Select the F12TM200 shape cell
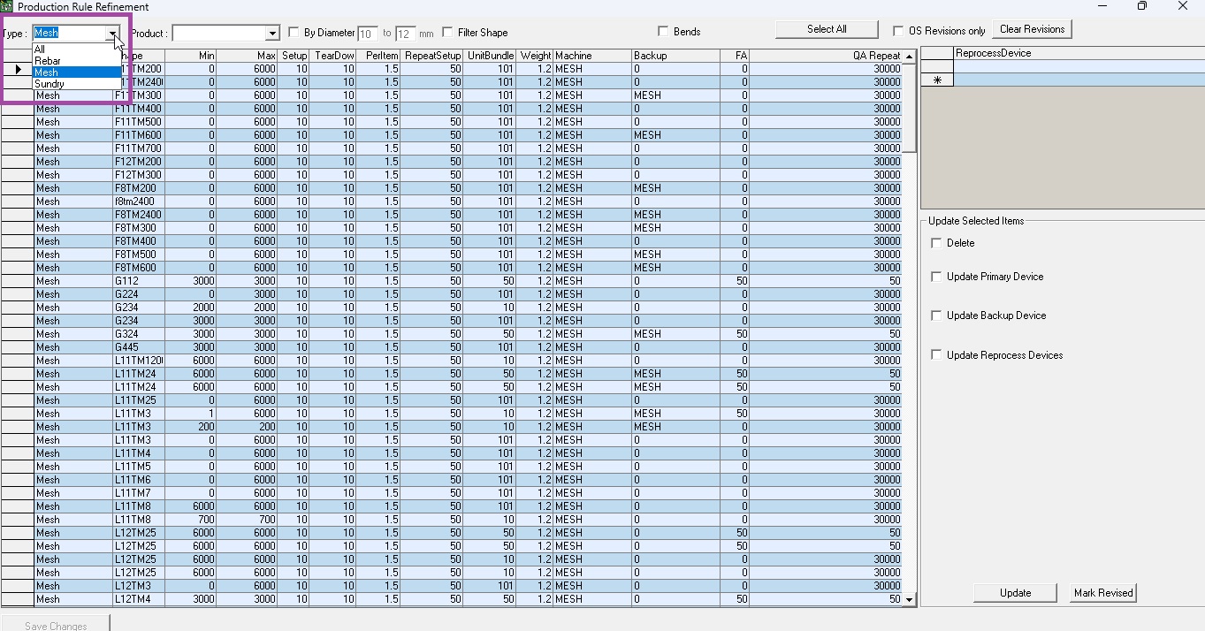Image resolution: width=1205 pixels, height=631 pixels. coord(139,162)
